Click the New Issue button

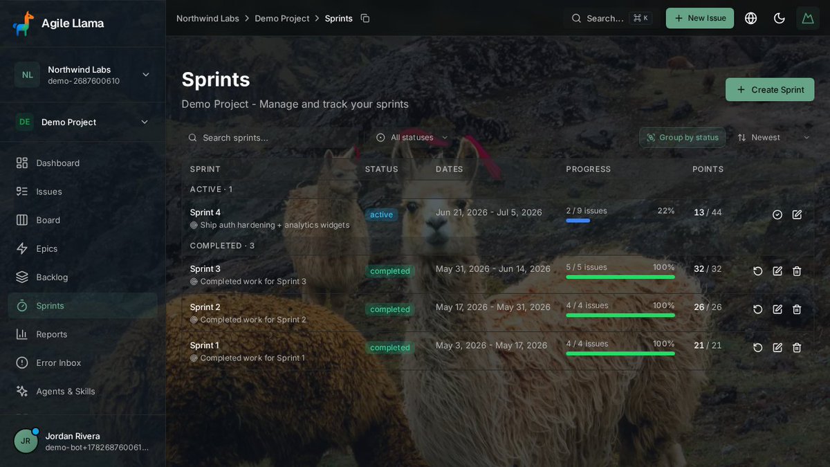click(700, 19)
